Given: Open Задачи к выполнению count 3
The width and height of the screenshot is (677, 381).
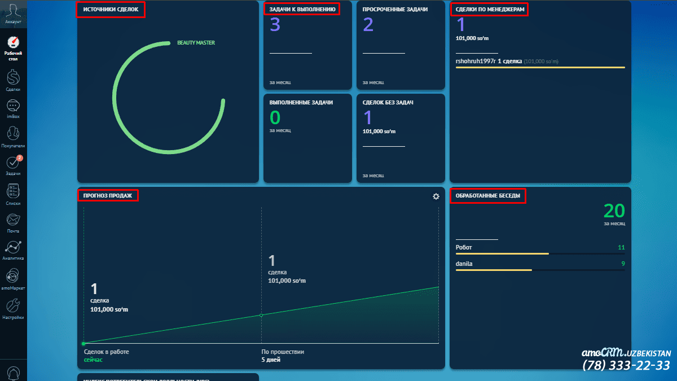Looking at the screenshot, I should [275, 25].
